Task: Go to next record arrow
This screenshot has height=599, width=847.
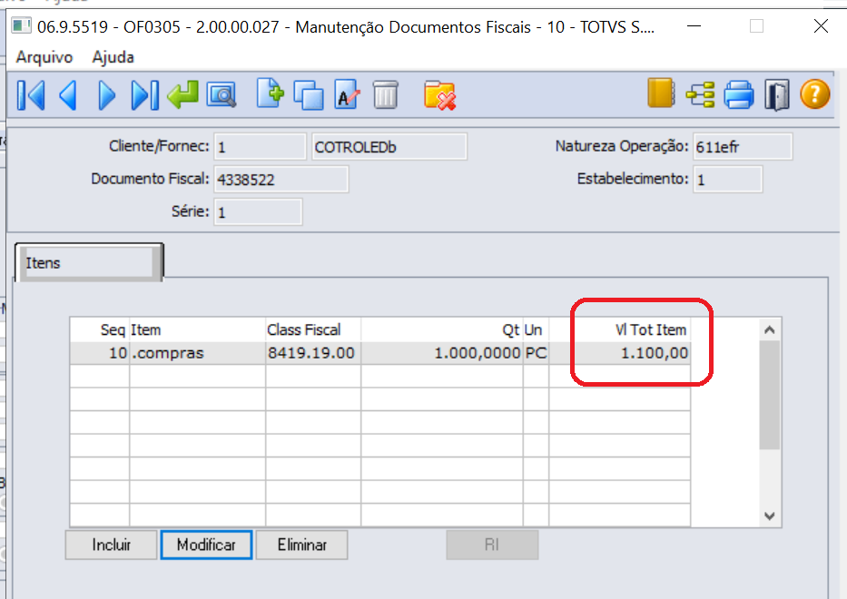Action: [x=106, y=95]
